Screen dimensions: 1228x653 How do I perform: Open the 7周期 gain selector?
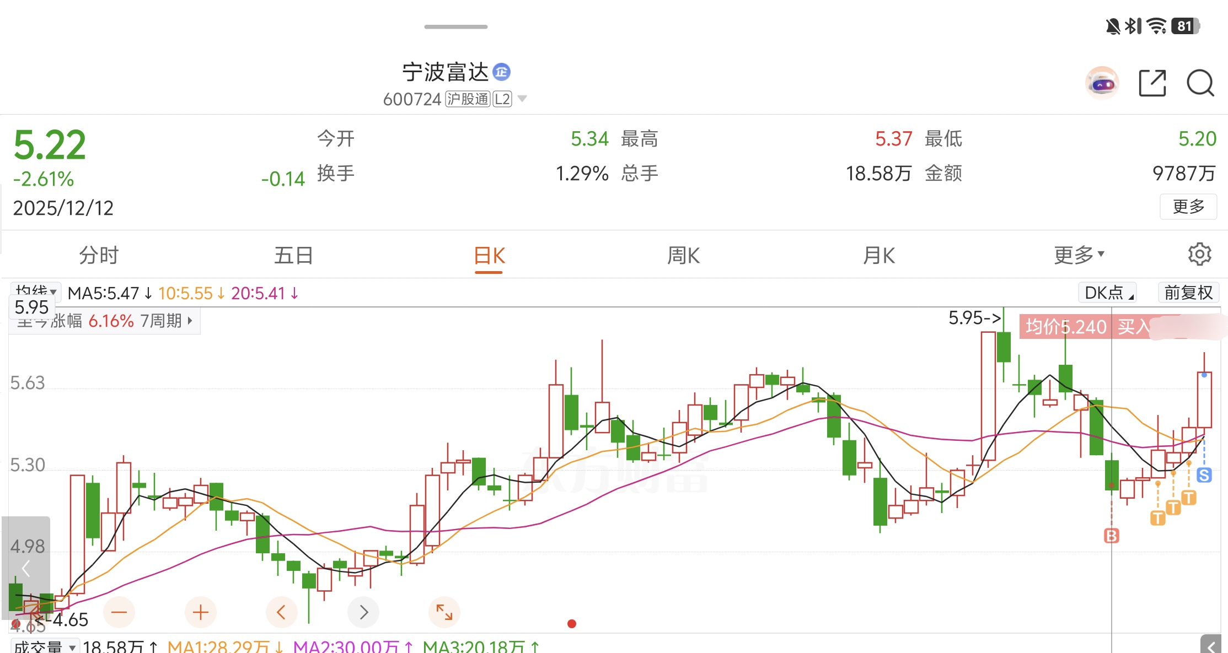165,321
